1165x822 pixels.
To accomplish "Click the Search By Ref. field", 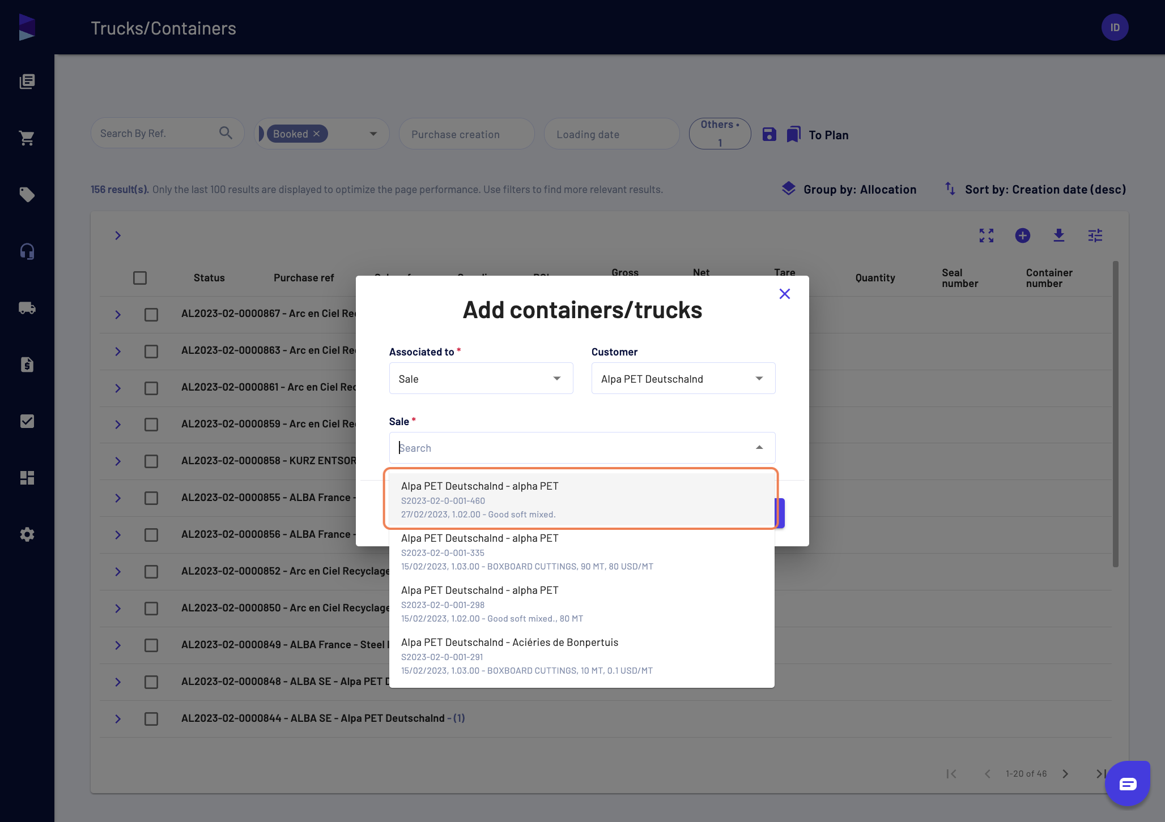I will (168, 133).
